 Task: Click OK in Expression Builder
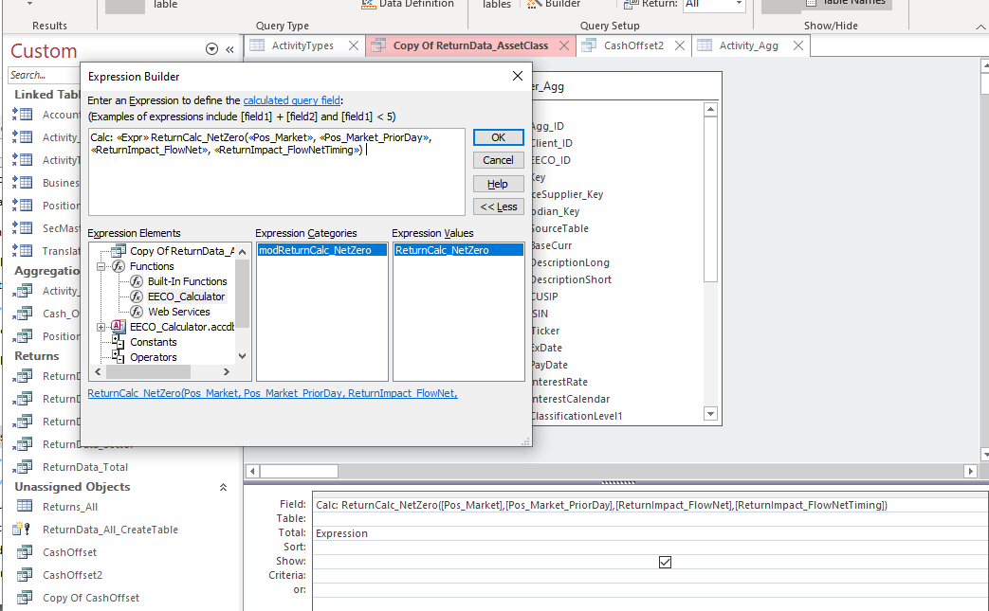click(498, 137)
